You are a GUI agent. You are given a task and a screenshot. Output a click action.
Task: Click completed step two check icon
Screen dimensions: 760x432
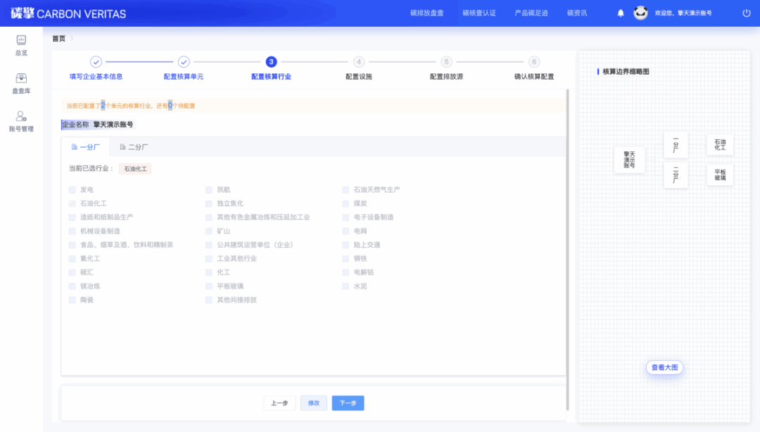coord(184,62)
